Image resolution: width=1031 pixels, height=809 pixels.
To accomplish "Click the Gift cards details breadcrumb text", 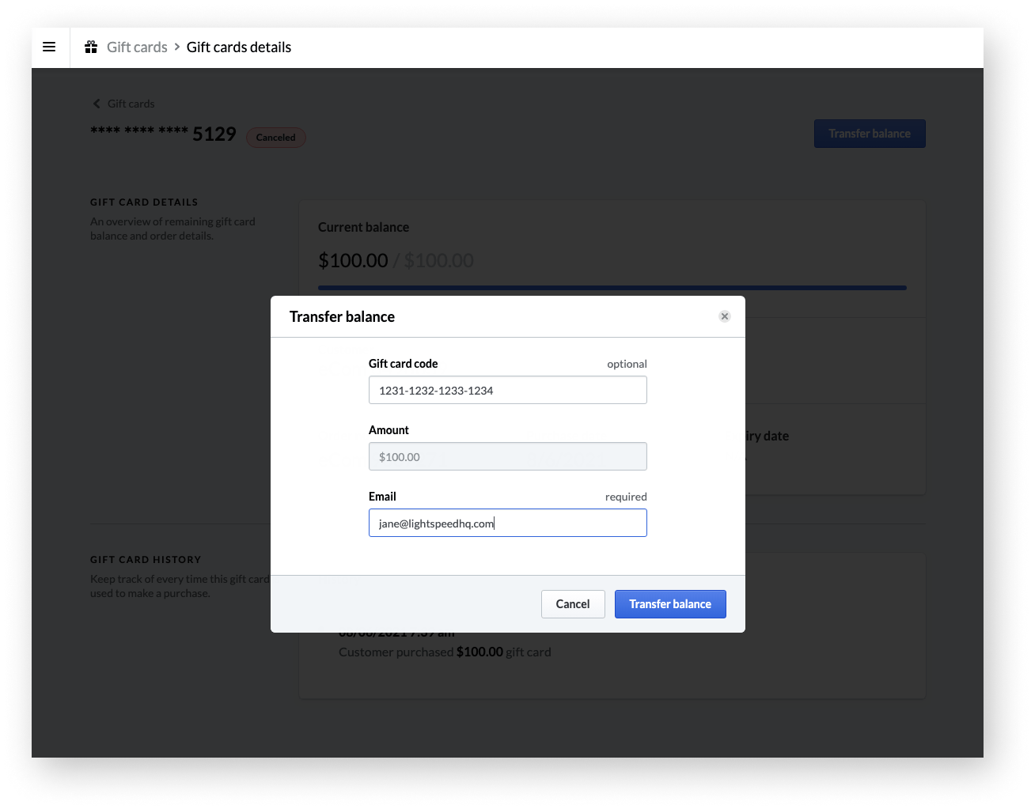I will tap(239, 47).
